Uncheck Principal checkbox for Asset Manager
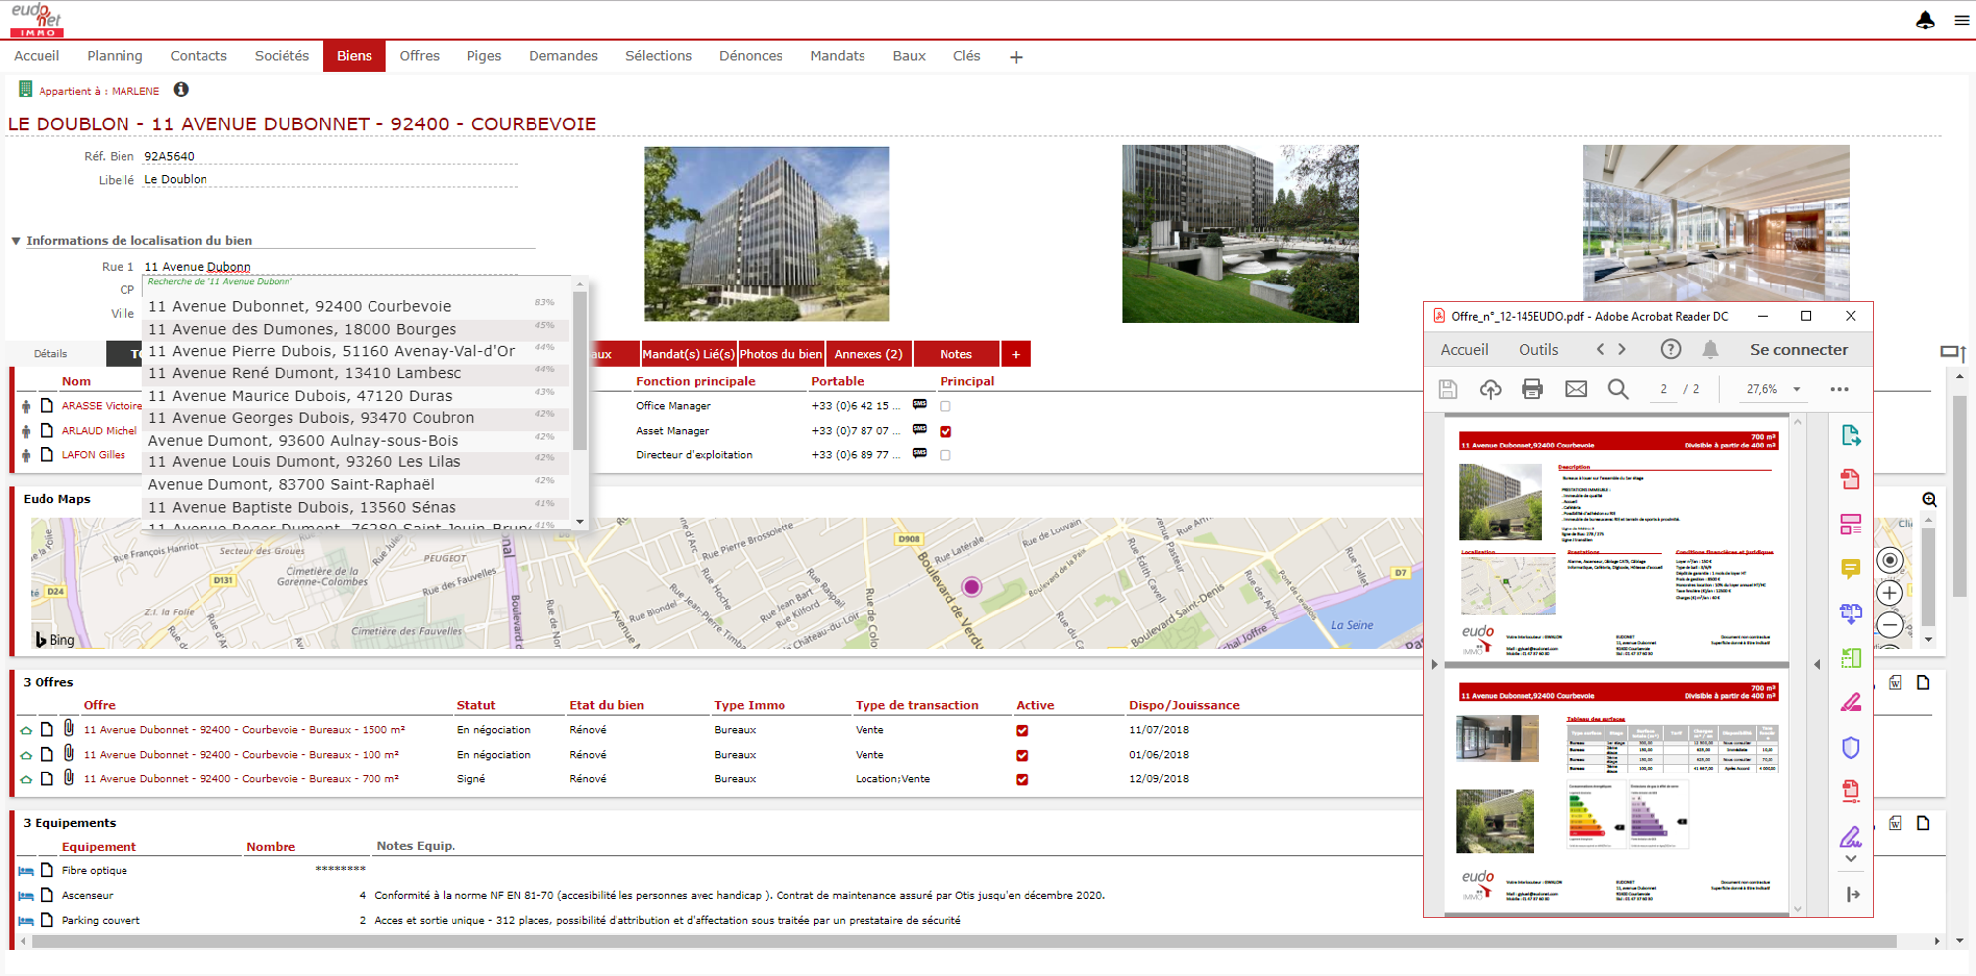This screenshot has width=1976, height=976. coord(946,431)
